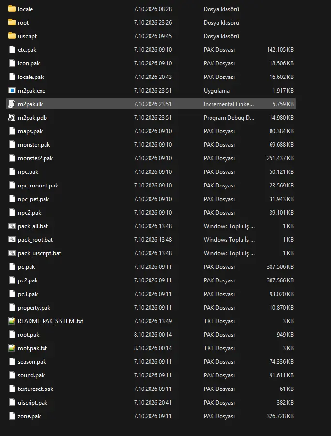
Task: Click the npc_pet.pak file icon
Action: coord(12,199)
